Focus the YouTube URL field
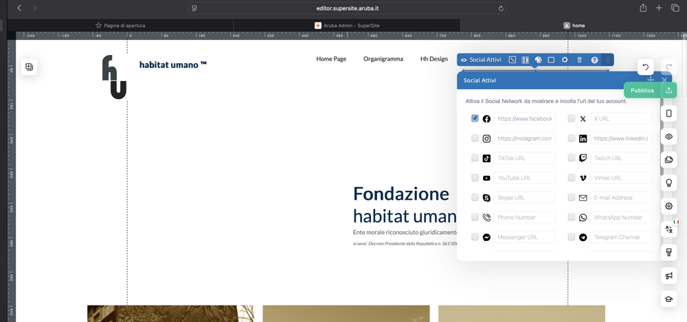 pos(524,178)
